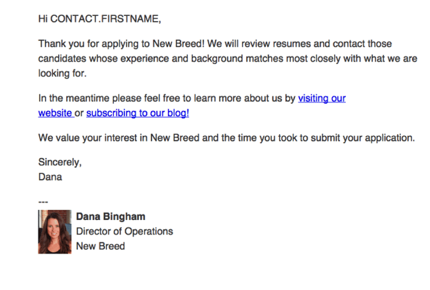Click the words "looking for." ending the paragraph
The width and height of the screenshot is (430, 290).
(x=58, y=73)
